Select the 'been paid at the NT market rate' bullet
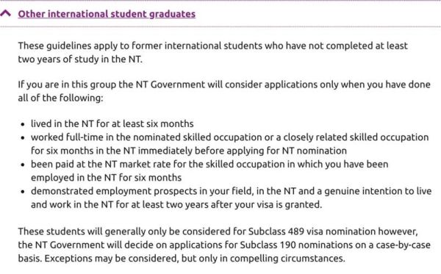The image size is (441, 274). tap(209, 171)
